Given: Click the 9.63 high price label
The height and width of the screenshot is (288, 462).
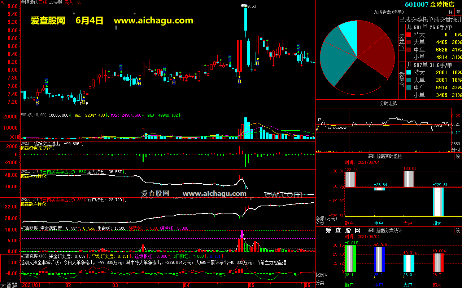Looking at the screenshot, I should tap(252, 6).
